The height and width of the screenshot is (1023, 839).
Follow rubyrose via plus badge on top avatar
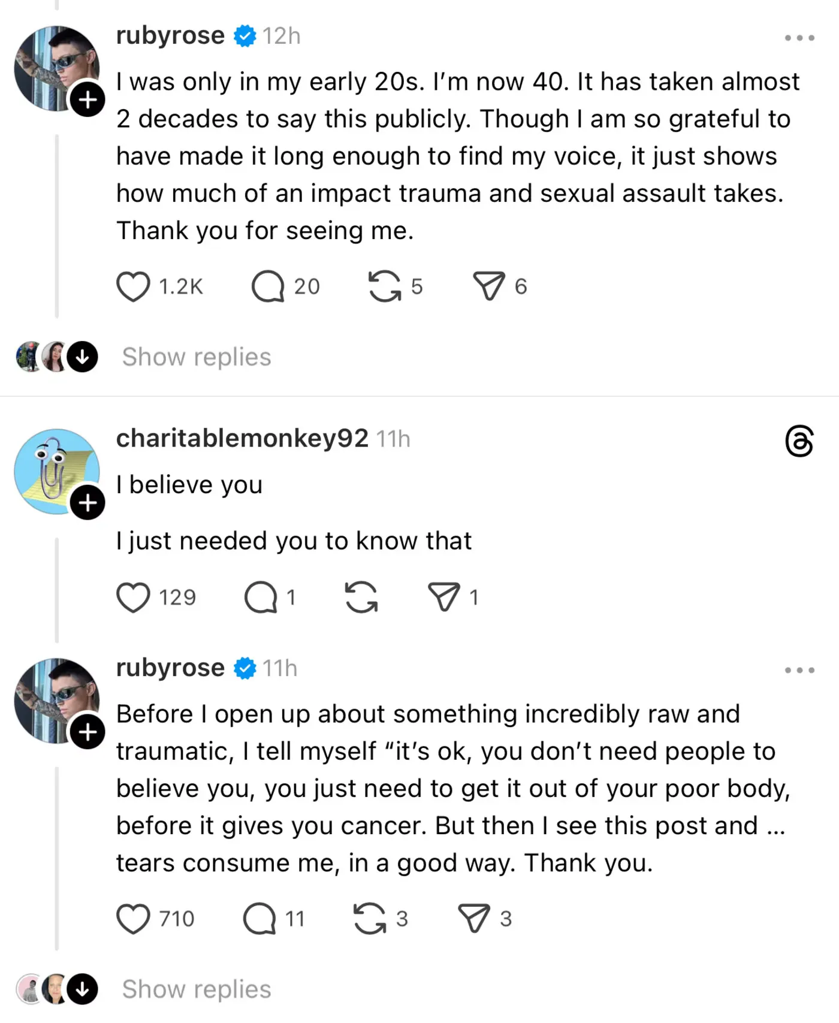click(87, 99)
